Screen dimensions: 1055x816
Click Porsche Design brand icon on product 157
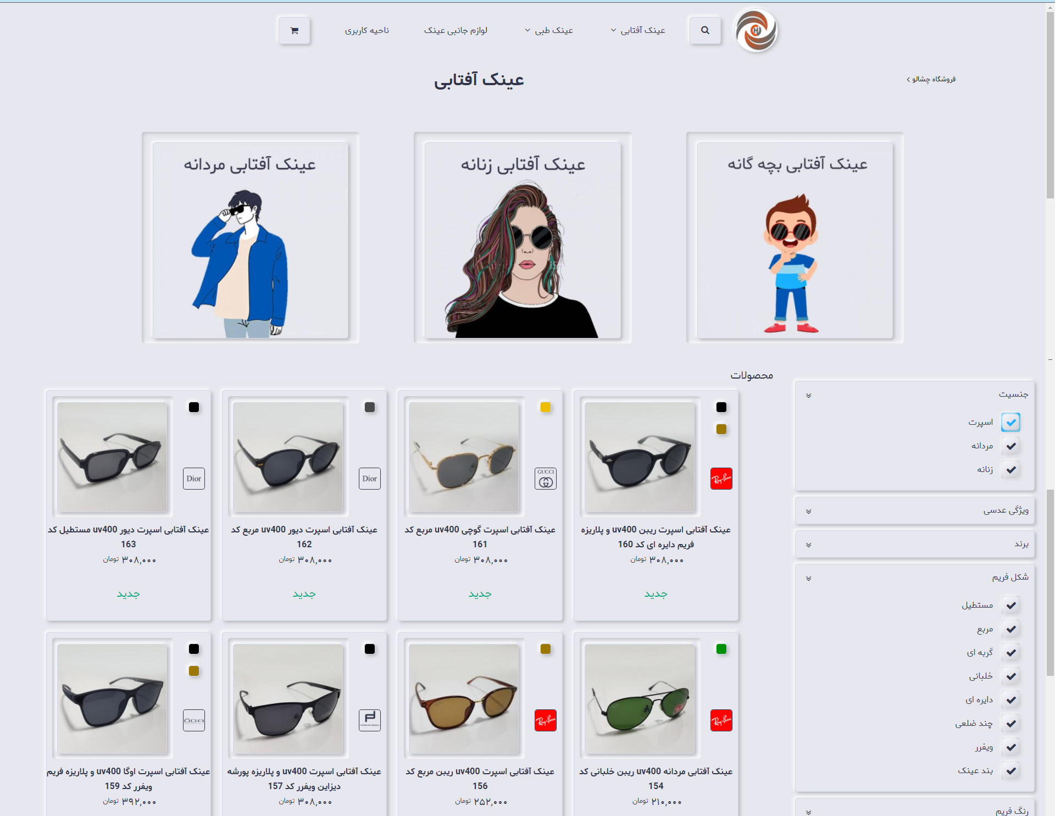pyautogui.click(x=369, y=720)
